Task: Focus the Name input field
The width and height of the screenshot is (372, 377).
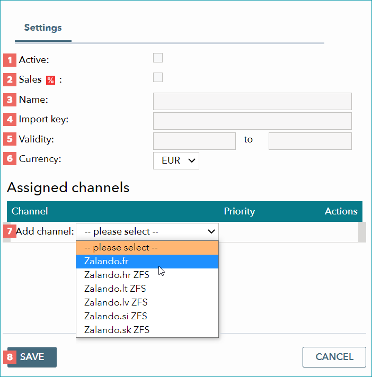Action: pos(252,101)
